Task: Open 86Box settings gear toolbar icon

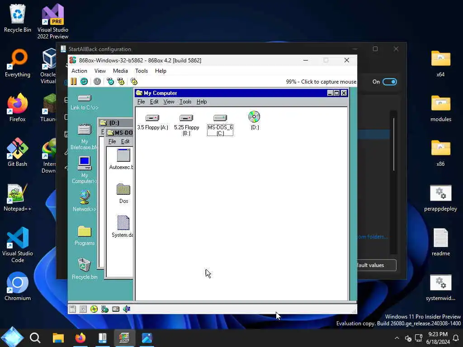Action: point(134,81)
